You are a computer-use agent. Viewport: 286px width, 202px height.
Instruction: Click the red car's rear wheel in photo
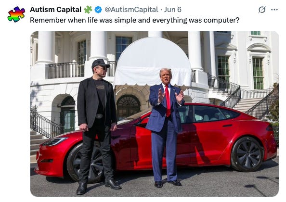247,154
